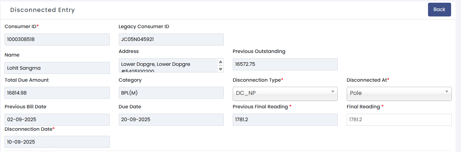Select the Legacy Consumer ID field
The width and height of the screenshot is (461, 152).
pos(171,39)
